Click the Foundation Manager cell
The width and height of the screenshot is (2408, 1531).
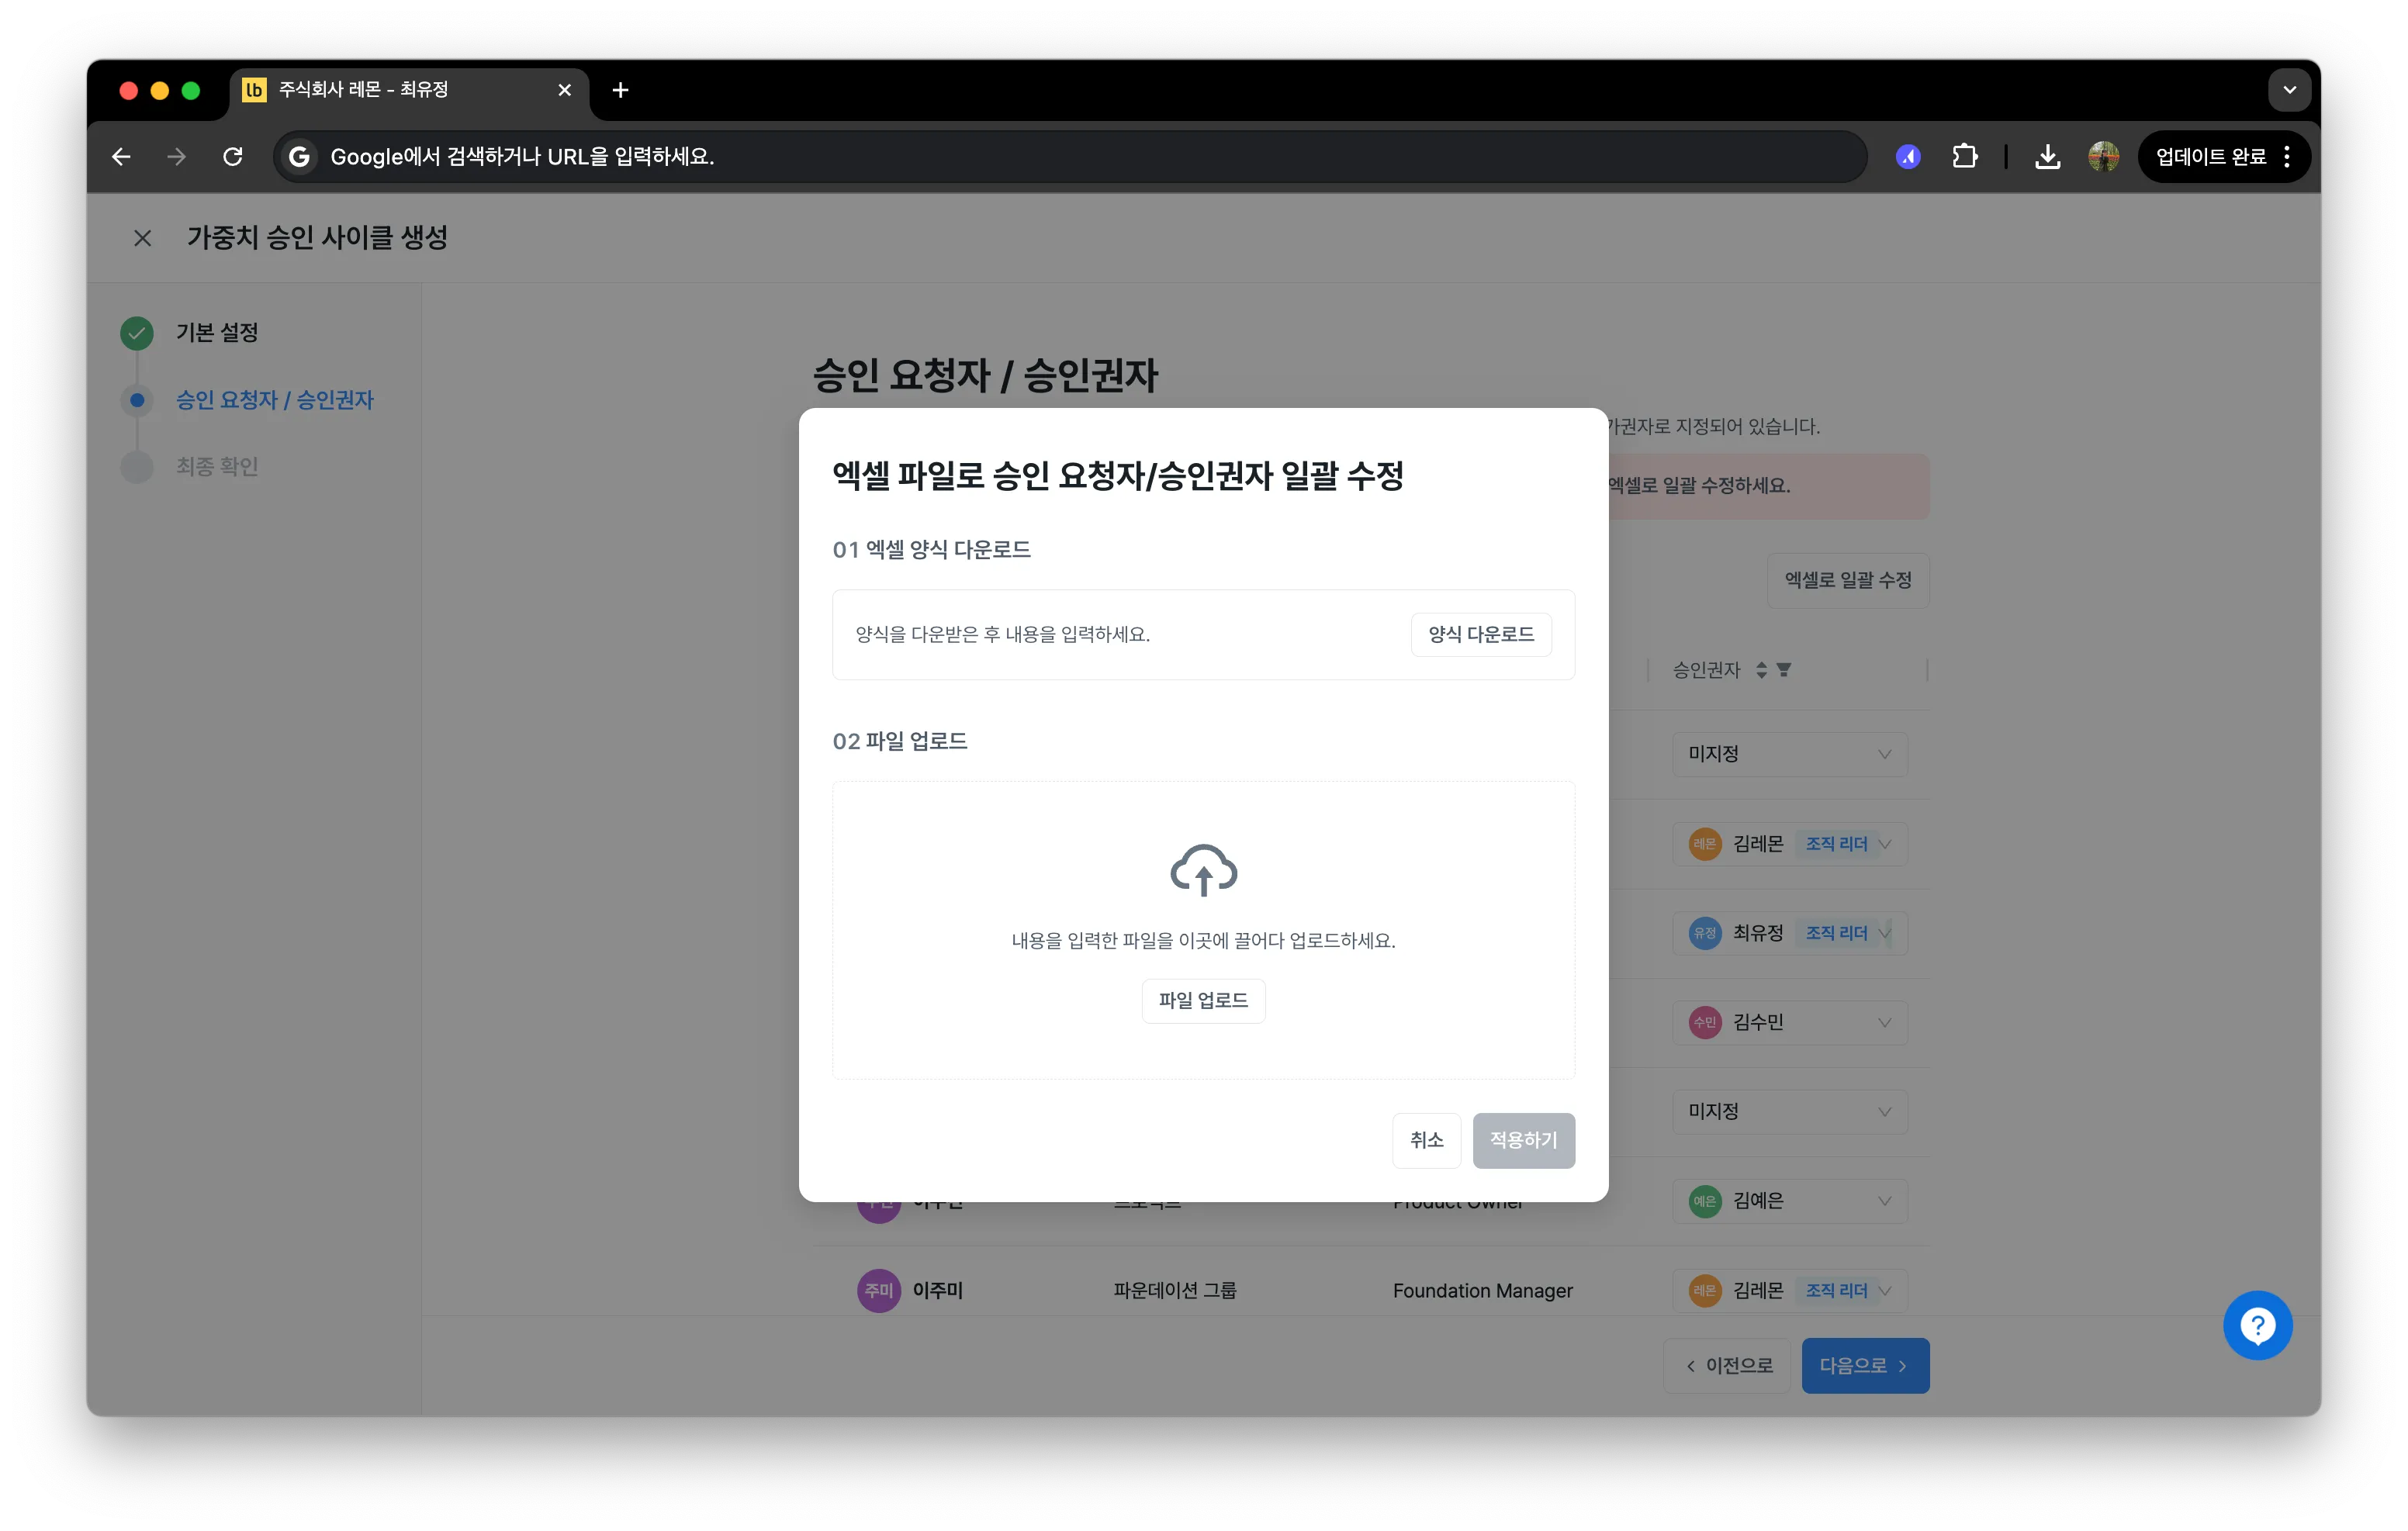(1482, 1290)
